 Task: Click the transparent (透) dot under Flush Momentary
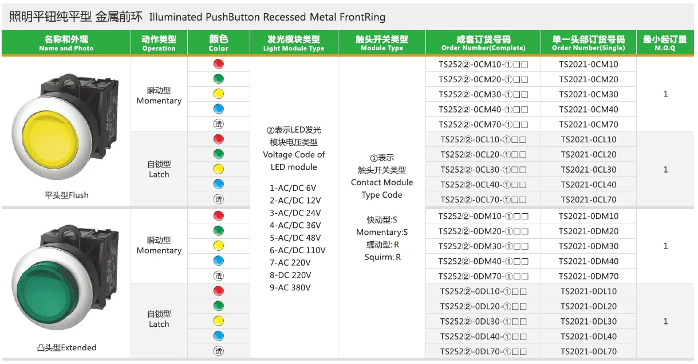[218, 123]
